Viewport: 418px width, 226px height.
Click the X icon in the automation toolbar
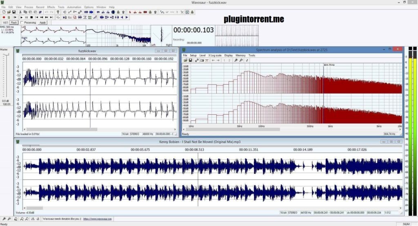coord(182,12)
